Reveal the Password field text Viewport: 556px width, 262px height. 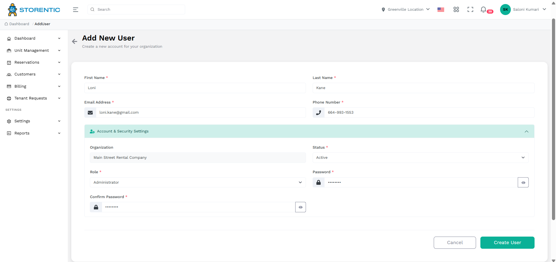point(523,182)
